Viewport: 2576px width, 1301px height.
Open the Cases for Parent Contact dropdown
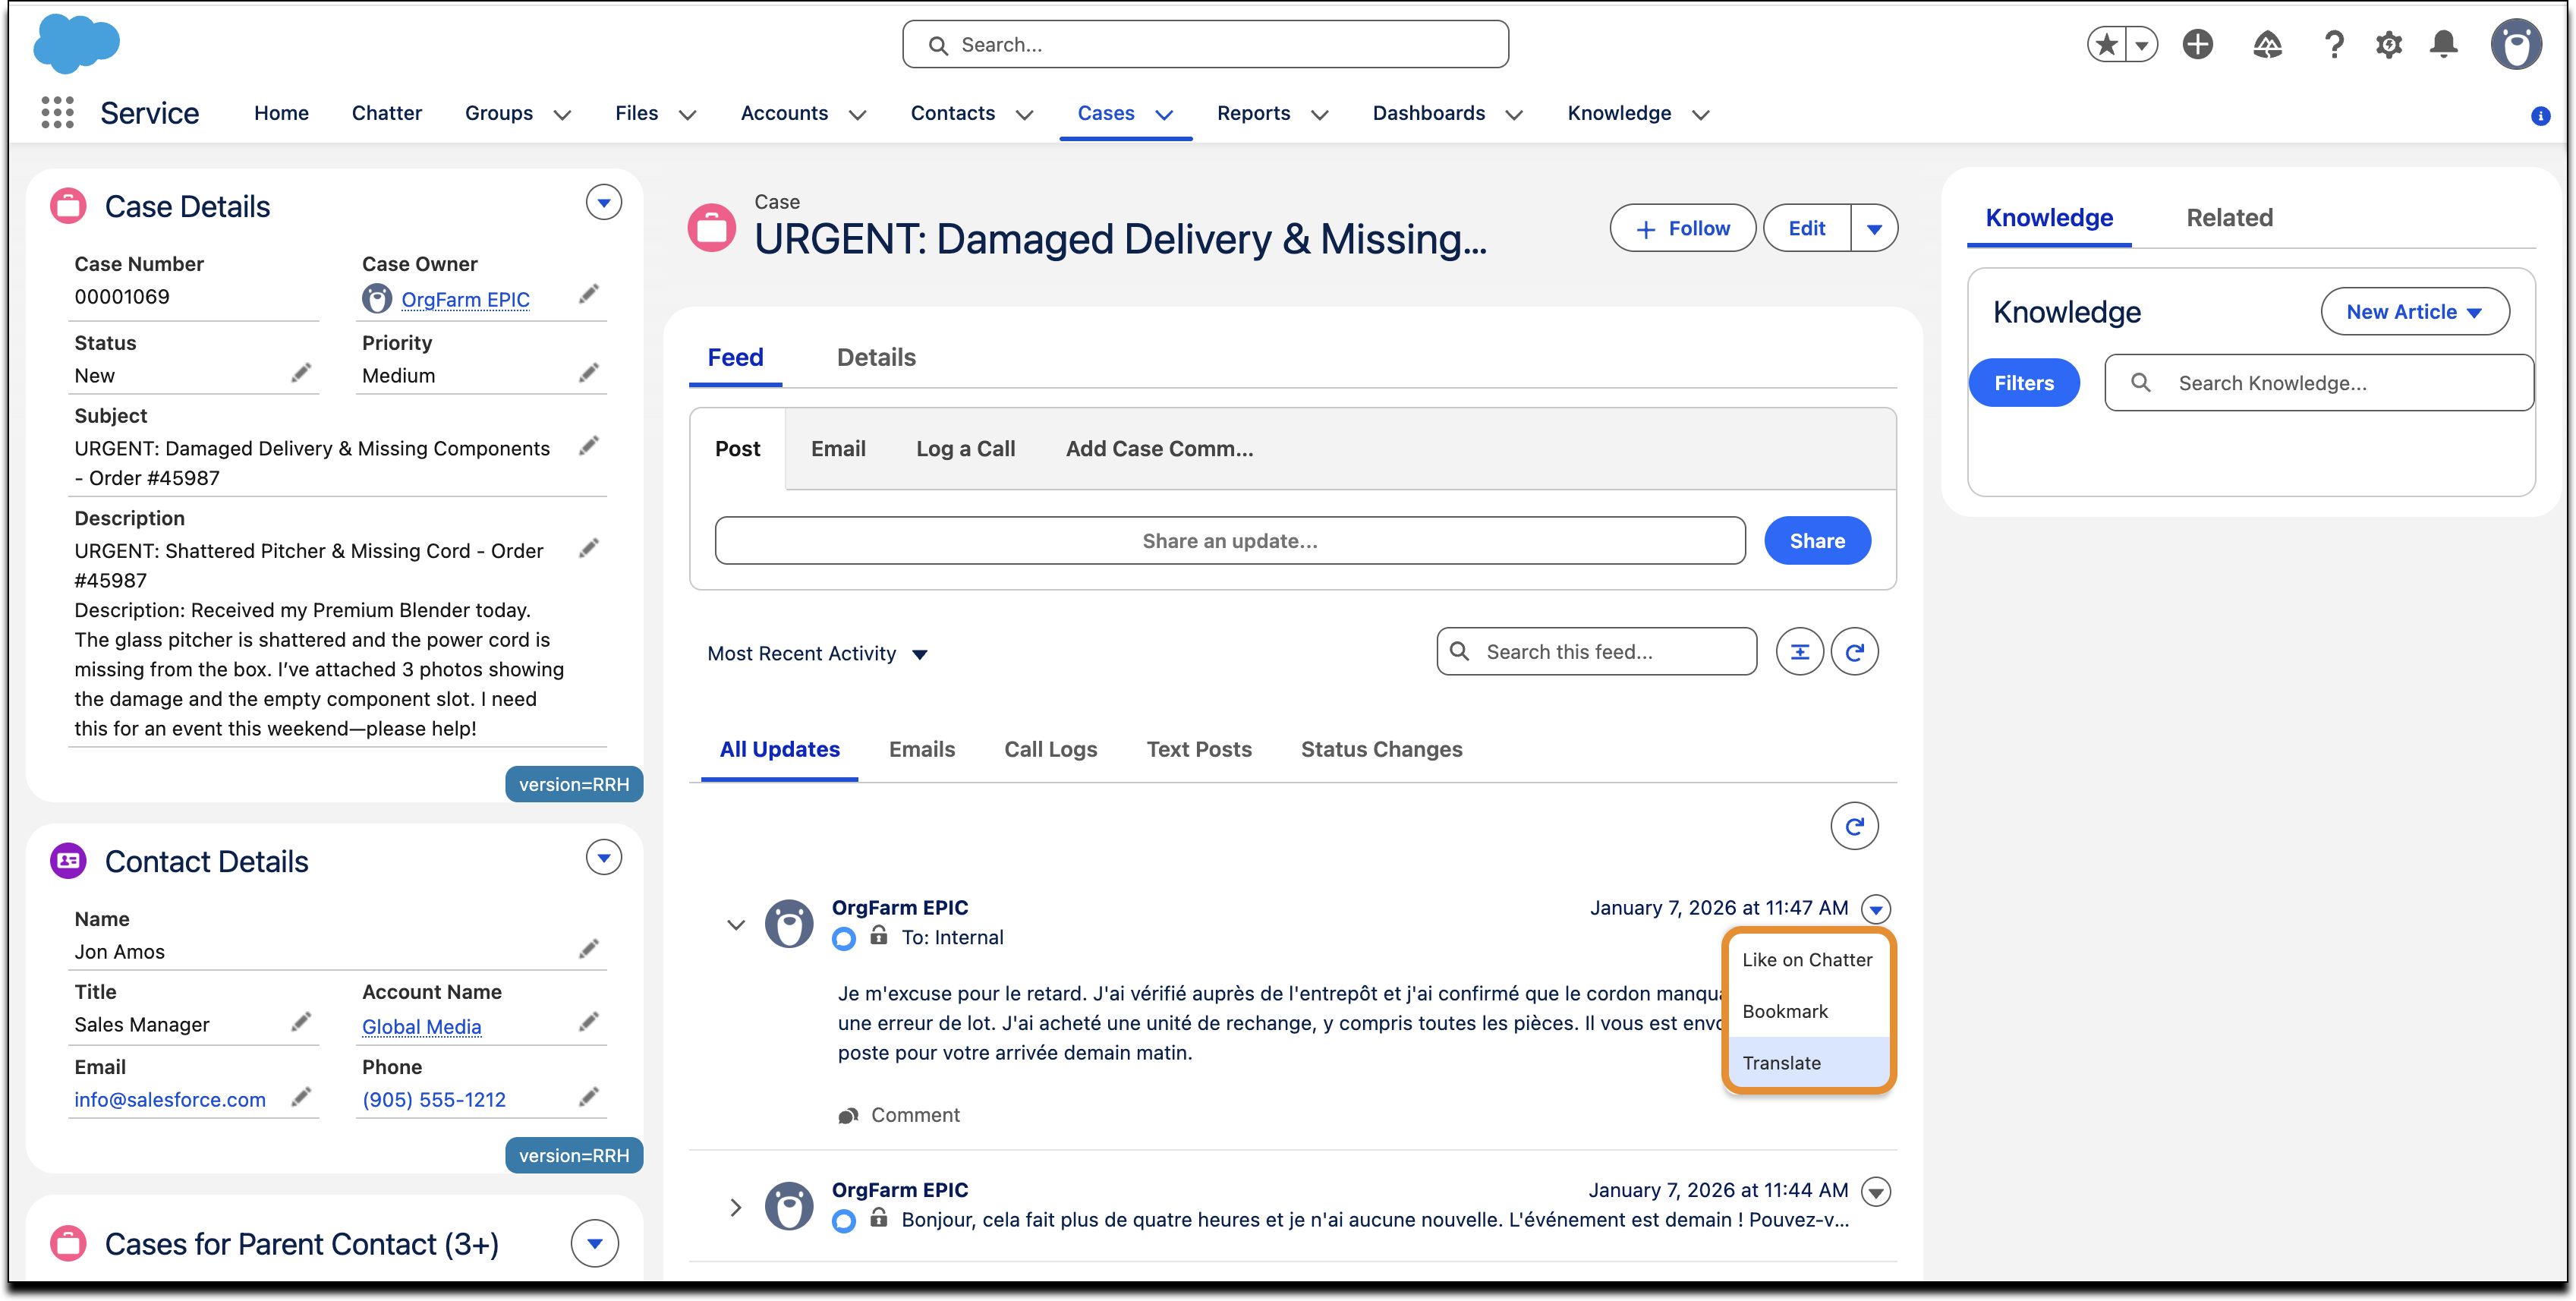click(x=595, y=1243)
